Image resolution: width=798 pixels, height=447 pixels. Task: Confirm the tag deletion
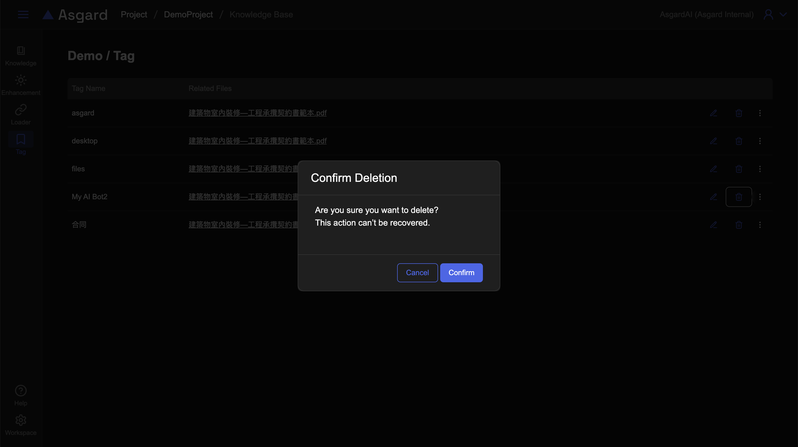461,273
